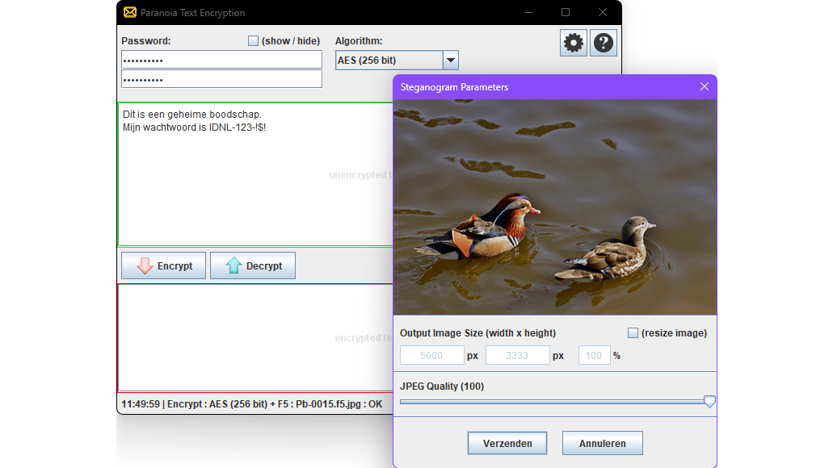The height and width of the screenshot is (468, 833).
Task: Click in the red encrypted text area
Action: coord(255,338)
